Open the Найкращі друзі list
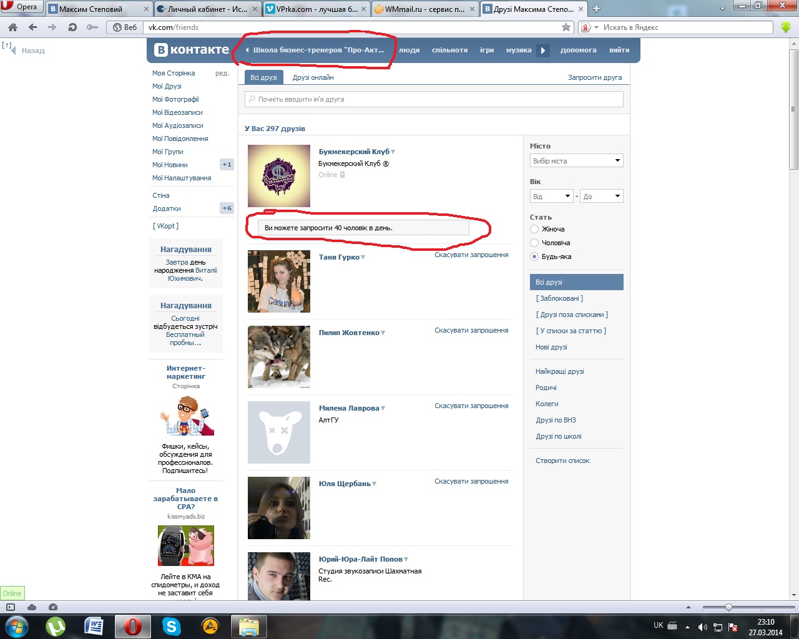Viewport: 799px width, 639px height. (560, 371)
